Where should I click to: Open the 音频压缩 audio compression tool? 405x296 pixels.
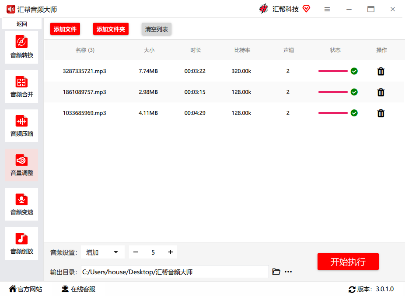coord(21,126)
